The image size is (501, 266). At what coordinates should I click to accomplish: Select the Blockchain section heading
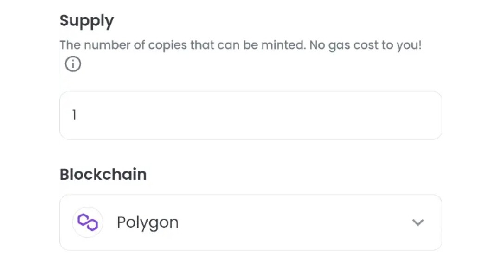click(x=103, y=174)
